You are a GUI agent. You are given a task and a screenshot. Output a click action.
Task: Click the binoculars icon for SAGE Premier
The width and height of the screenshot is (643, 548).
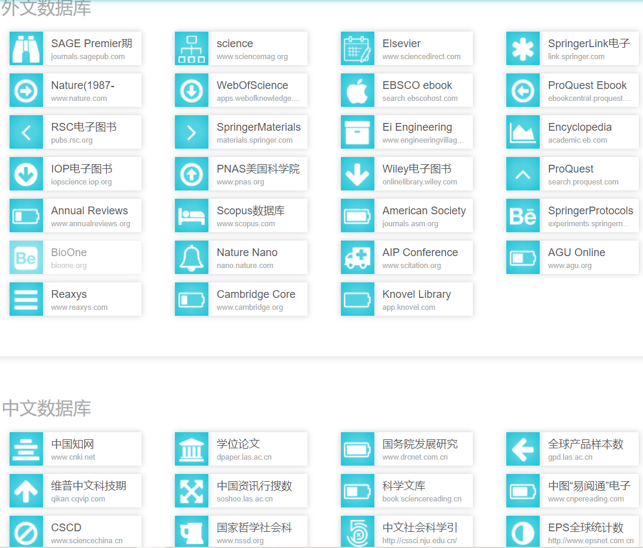tap(26, 48)
